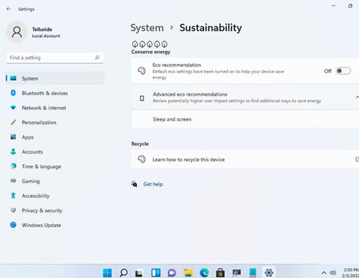Open Network & internet settings

44,108
